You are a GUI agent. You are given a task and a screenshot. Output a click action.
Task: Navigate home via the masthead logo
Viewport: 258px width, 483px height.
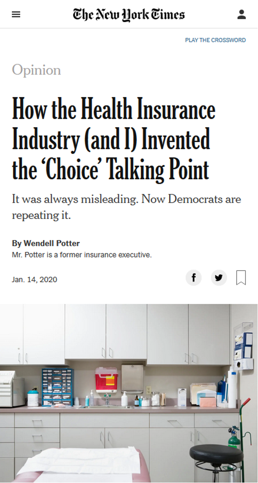[x=129, y=14]
